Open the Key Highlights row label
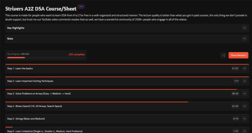This screenshot has height=133, width=252. (16, 28)
